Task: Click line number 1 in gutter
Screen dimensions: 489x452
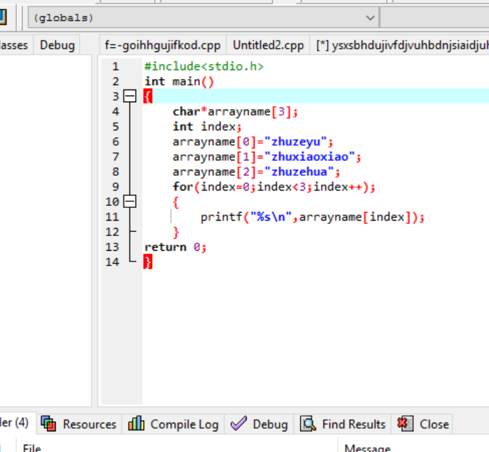Action: point(115,66)
